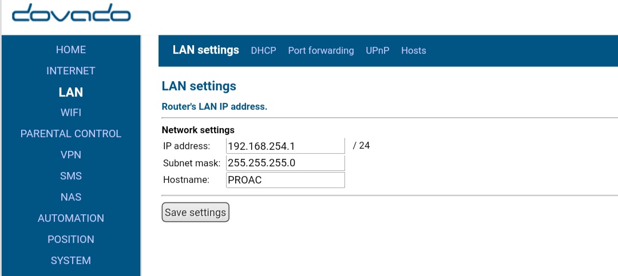
Task: Switch to the LAN settings tab
Action: tap(206, 50)
